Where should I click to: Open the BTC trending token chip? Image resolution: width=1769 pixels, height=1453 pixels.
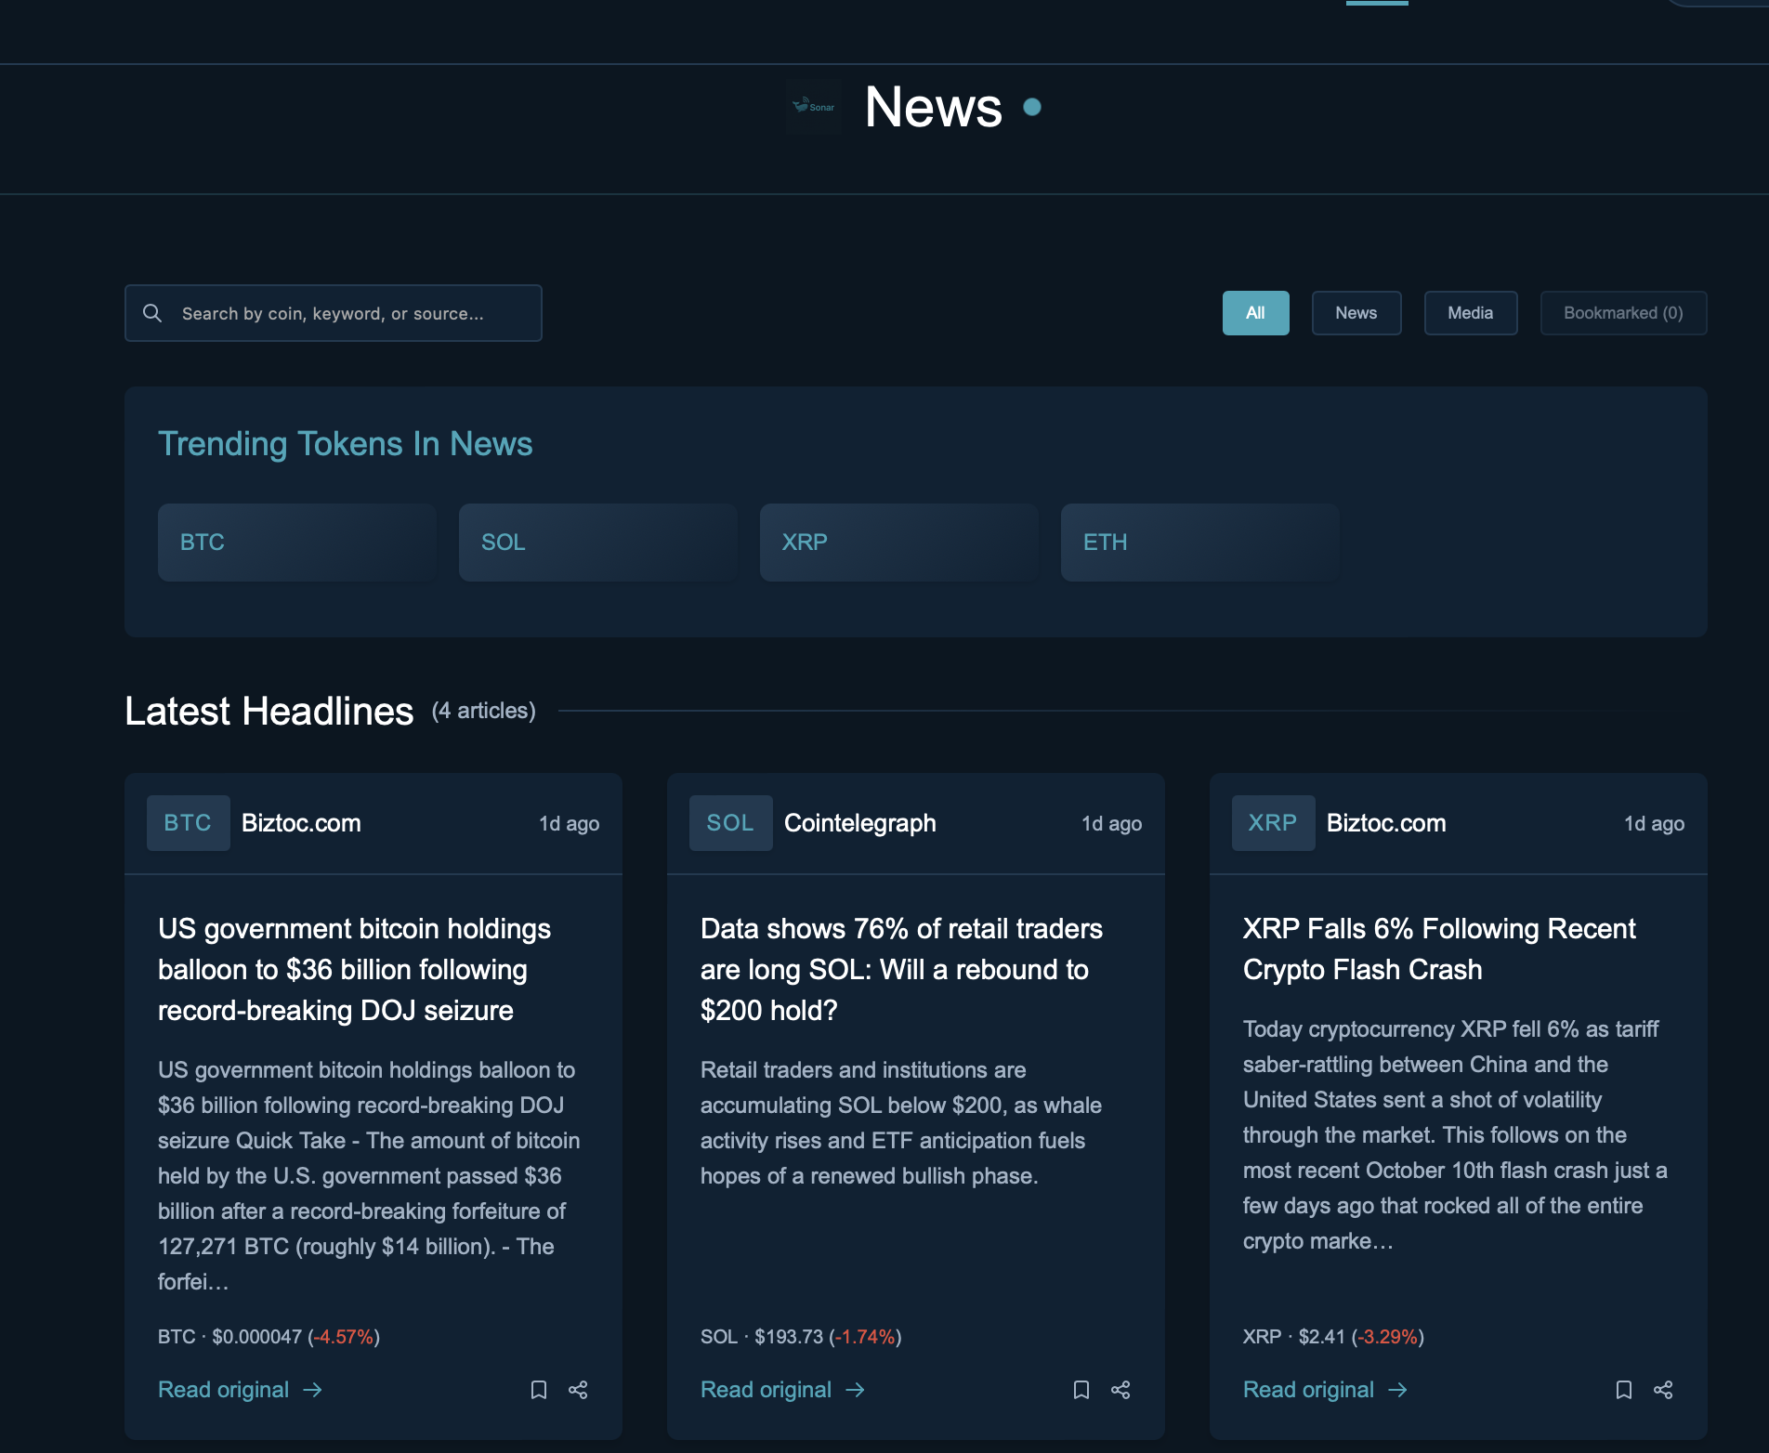pyautogui.click(x=296, y=542)
